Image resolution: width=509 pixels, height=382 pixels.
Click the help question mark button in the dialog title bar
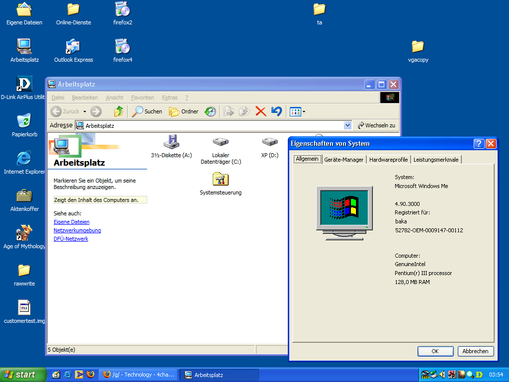click(479, 144)
